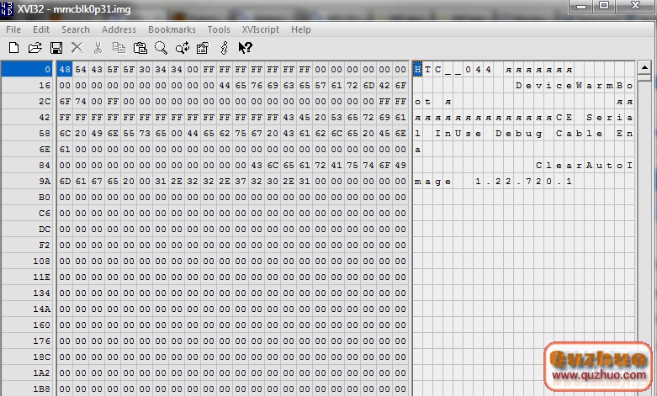This screenshot has width=657, height=396.
Task: Open the Address menu
Action: [x=119, y=29]
